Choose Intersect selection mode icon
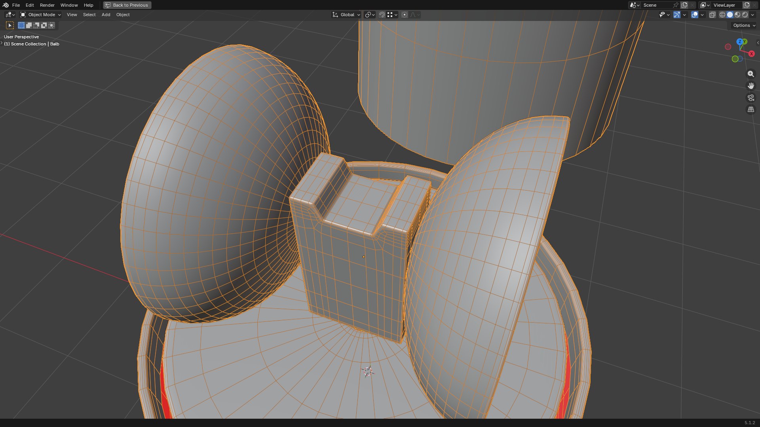The width and height of the screenshot is (760, 427). pos(51,25)
